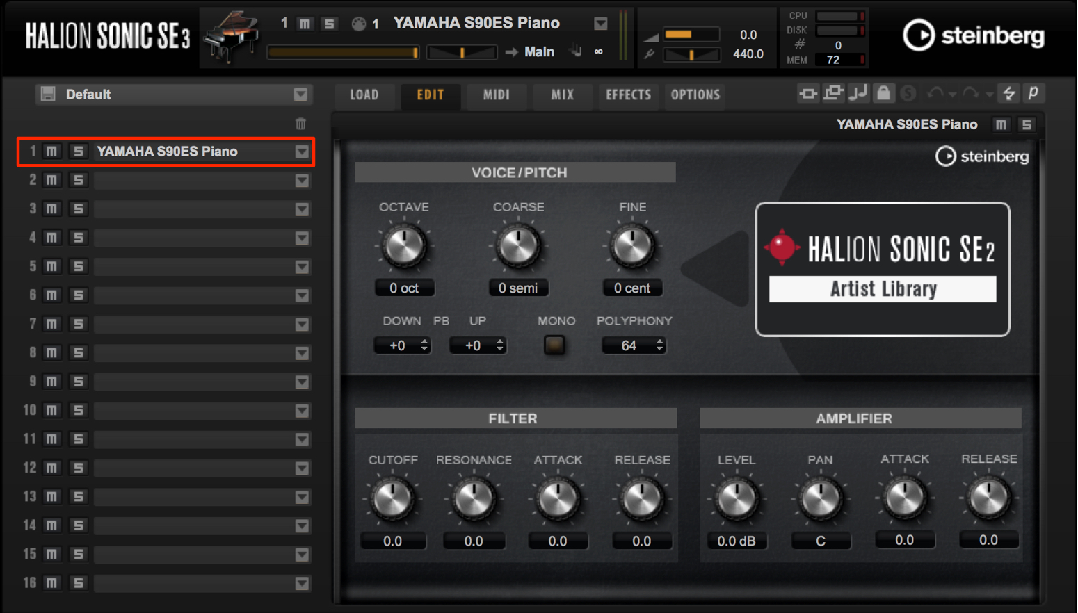Viewport: 1078px width, 613px height.
Task: Click the first global insert toolbar icon
Action: coord(808,93)
